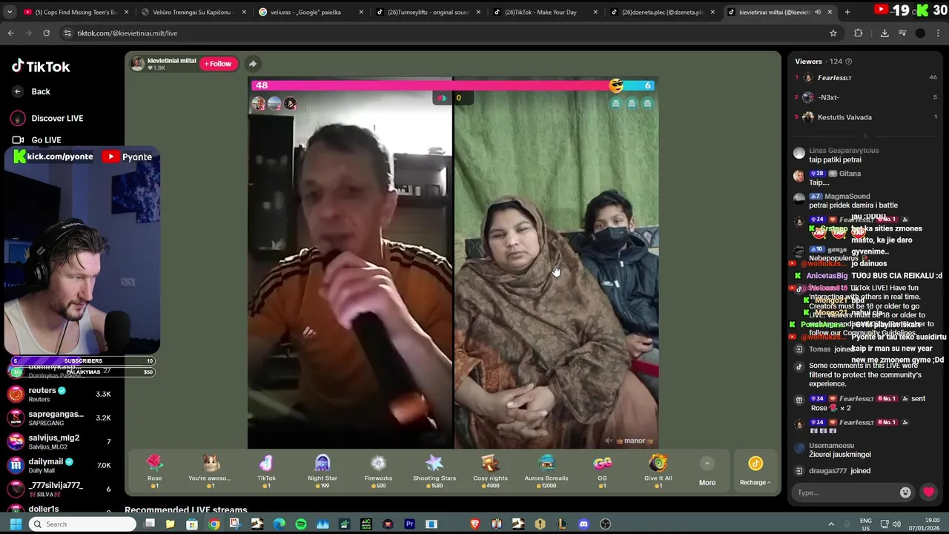Open kievietiniai miltai host avatar
This screenshot has width=949, height=534.
click(137, 64)
